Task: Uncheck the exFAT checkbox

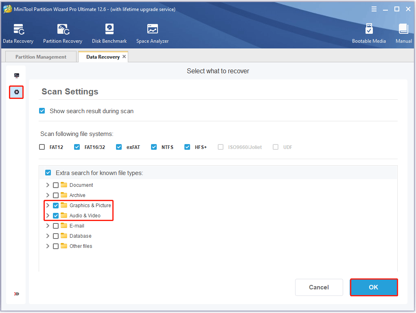Action: pyautogui.click(x=119, y=147)
